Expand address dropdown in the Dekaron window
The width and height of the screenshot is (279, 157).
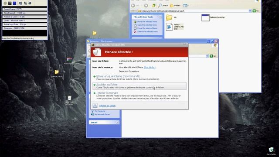click(x=207, y=56)
